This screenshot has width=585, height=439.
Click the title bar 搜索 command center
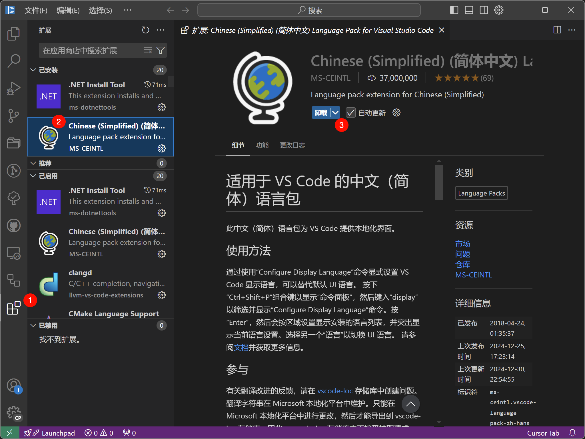tap(309, 10)
